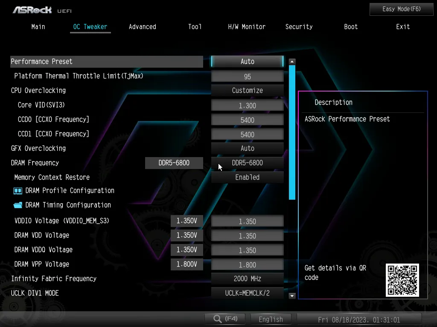Open the DRAM Frequency DDR5-6800 dropdown
This screenshot has width=437, height=327.
tap(248, 163)
